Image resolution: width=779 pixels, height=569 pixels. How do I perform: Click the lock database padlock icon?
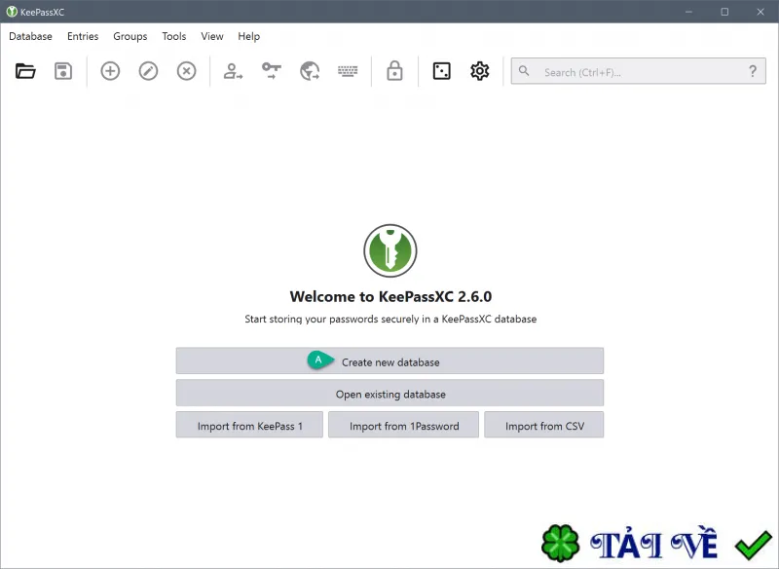[x=394, y=71]
